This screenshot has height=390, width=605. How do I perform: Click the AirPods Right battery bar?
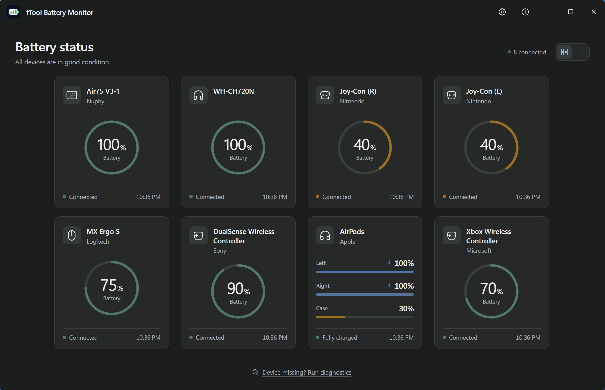(x=365, y=294)
